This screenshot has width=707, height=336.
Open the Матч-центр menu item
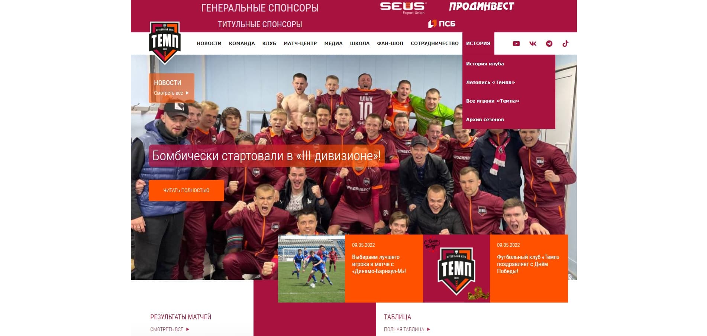point(300,43)
